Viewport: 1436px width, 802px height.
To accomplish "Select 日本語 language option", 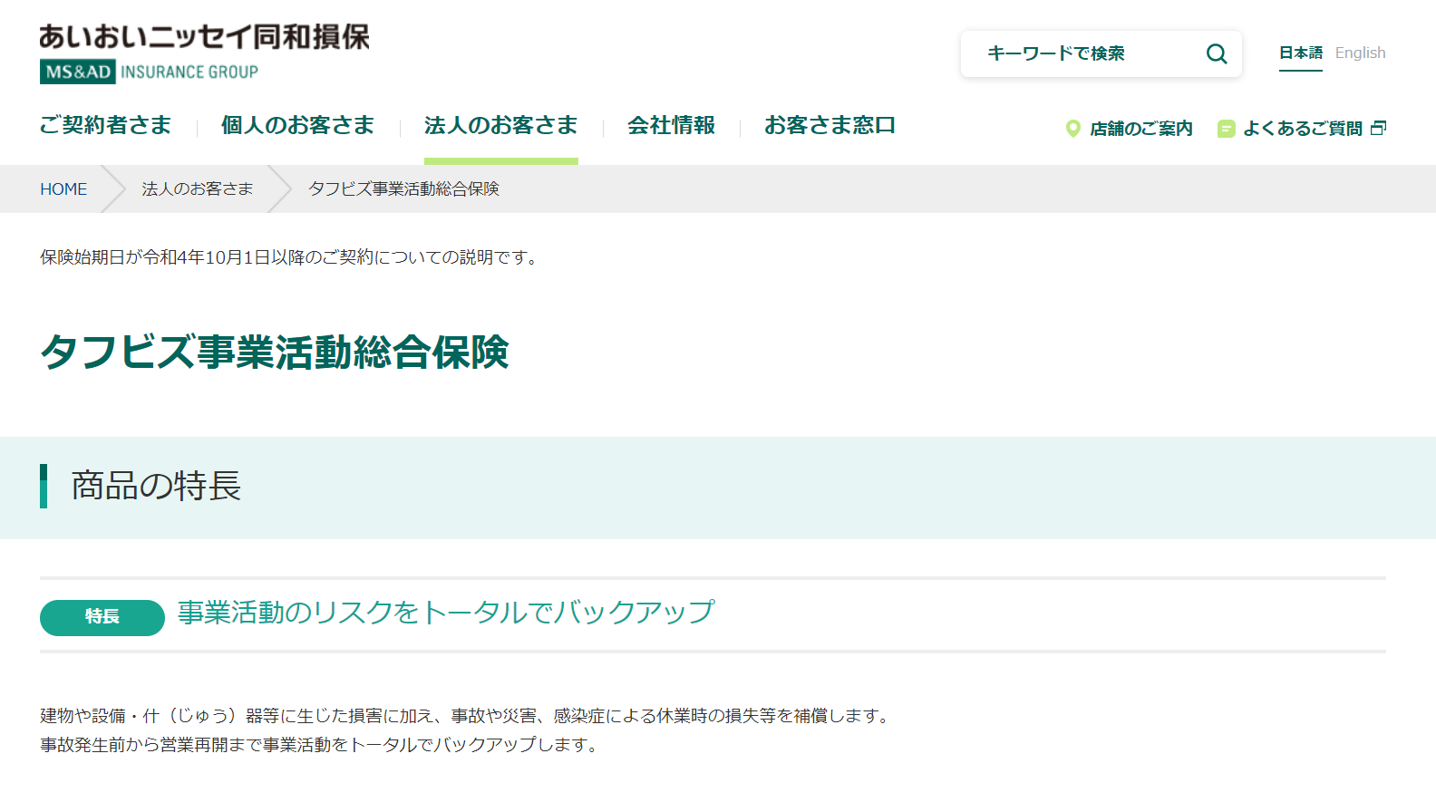I will coord(1300,53).
